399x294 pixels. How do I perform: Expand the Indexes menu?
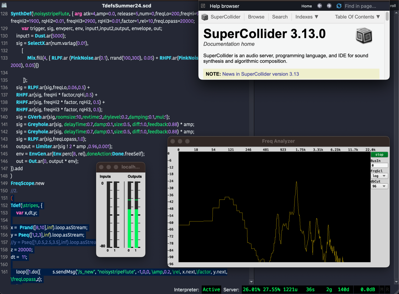(307, 17)
